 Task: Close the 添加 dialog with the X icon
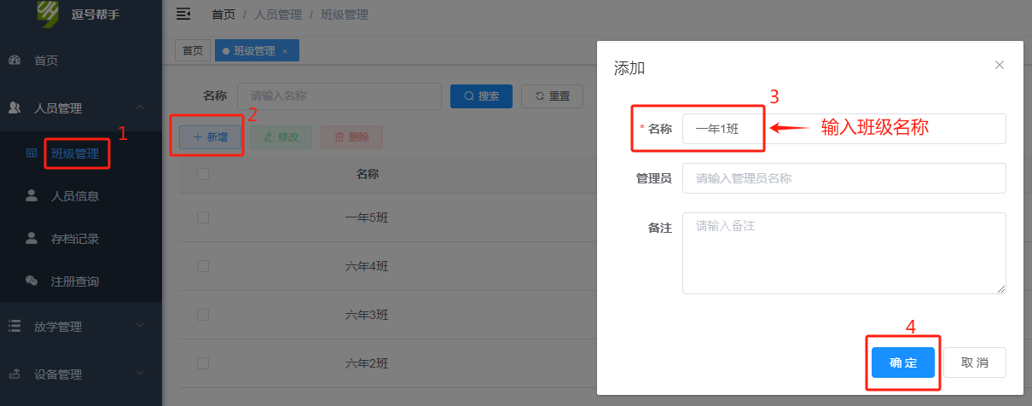click(x=1000, y=65)
